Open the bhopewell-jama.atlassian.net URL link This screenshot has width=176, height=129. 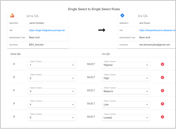click(157, 30)
